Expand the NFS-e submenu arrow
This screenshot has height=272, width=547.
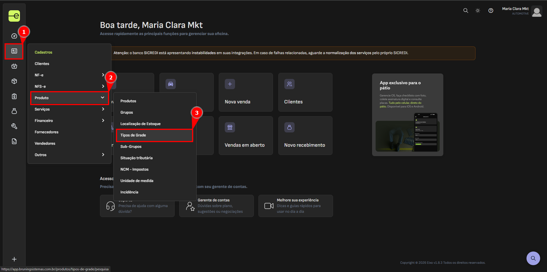pos(103,86)
